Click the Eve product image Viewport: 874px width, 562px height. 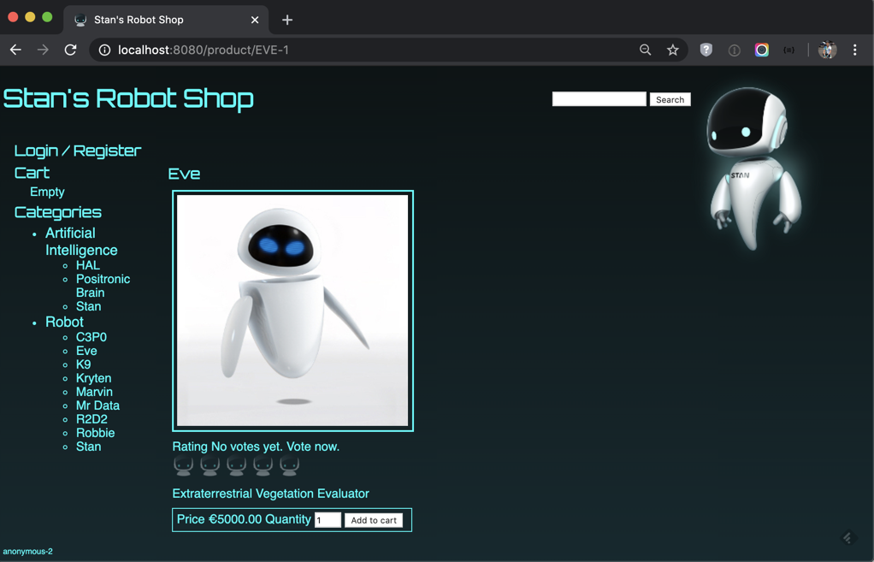292,311
